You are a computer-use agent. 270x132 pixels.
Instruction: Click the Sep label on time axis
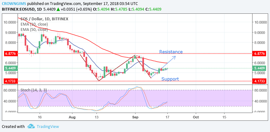coord(135,117)
